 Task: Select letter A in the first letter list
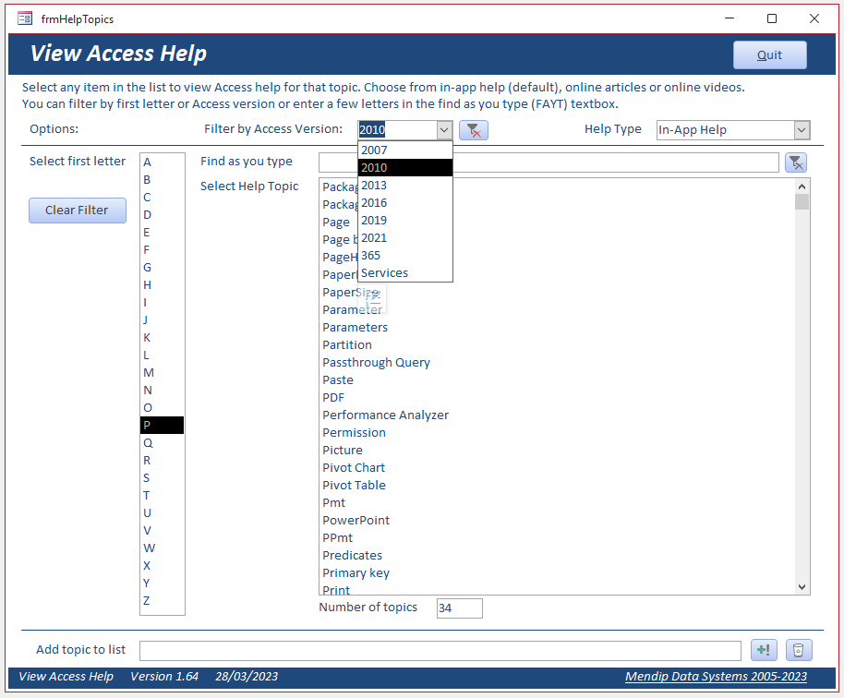[162, 162]
